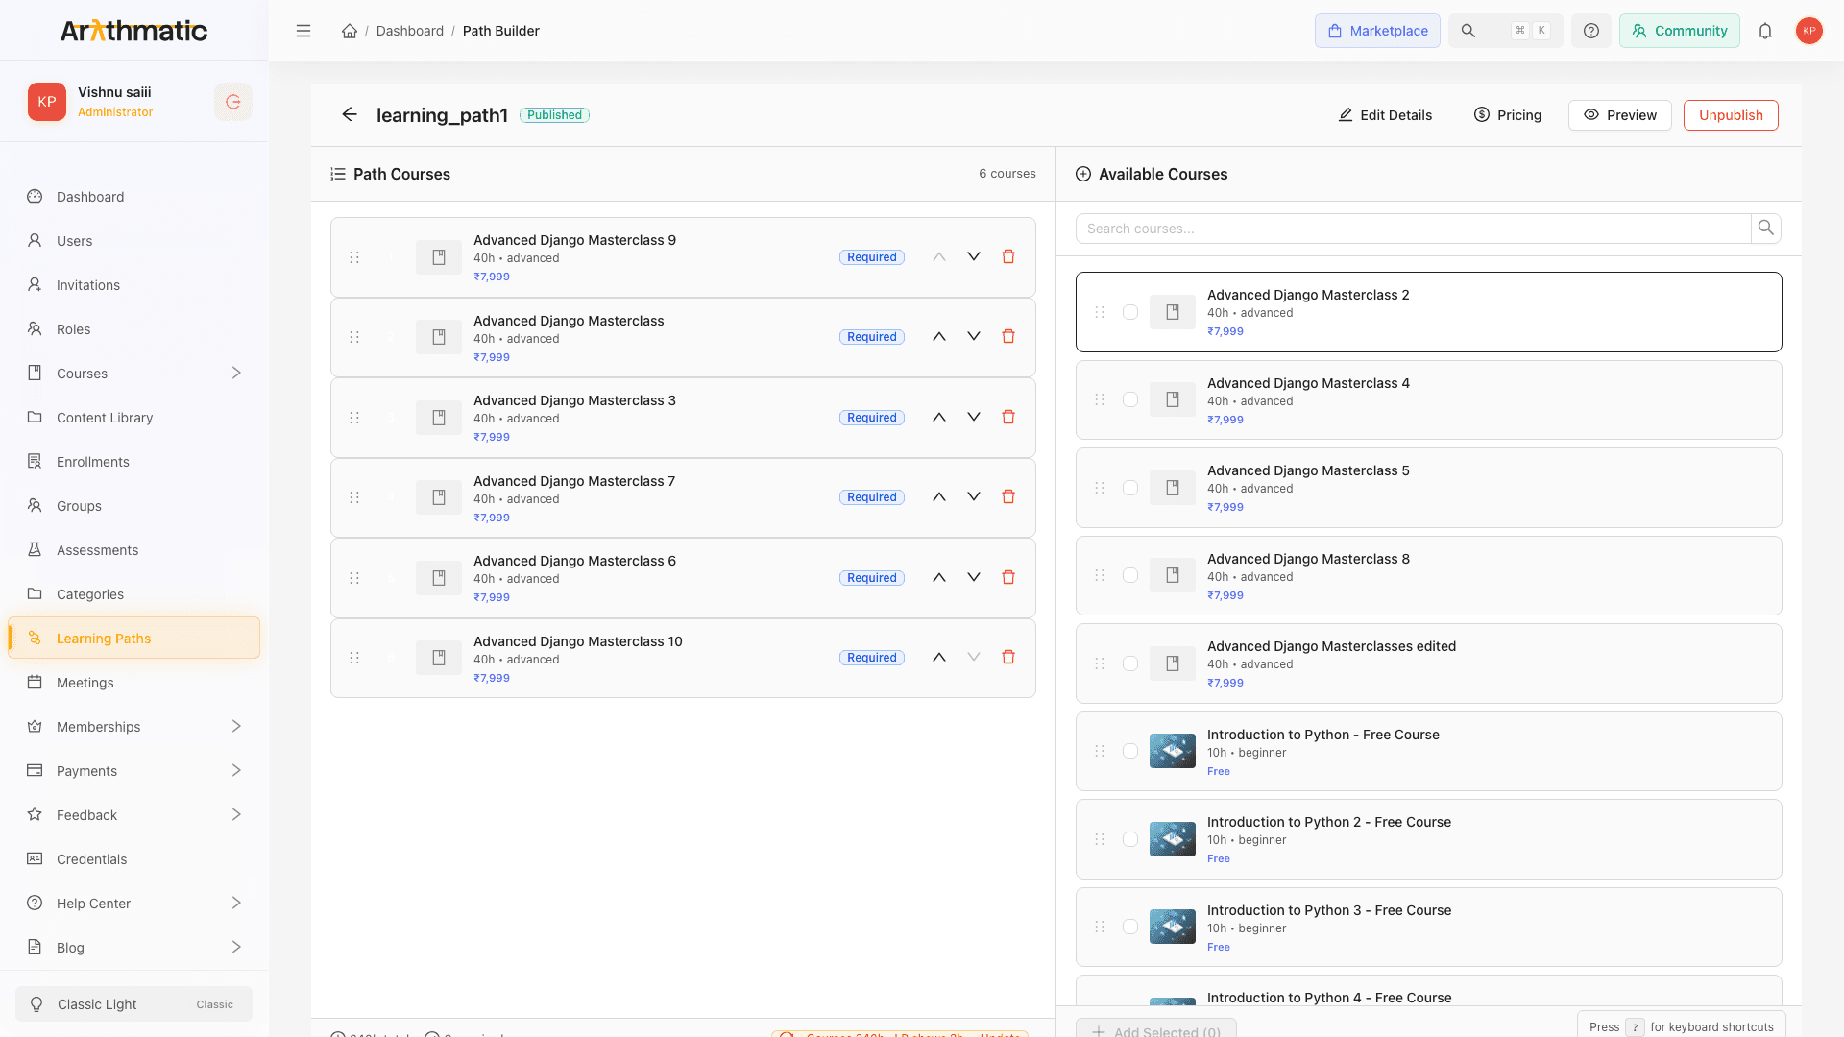Move Advanced Django Masterclass 10 up
The image size is (1844, 1037).
coord(939,657)
